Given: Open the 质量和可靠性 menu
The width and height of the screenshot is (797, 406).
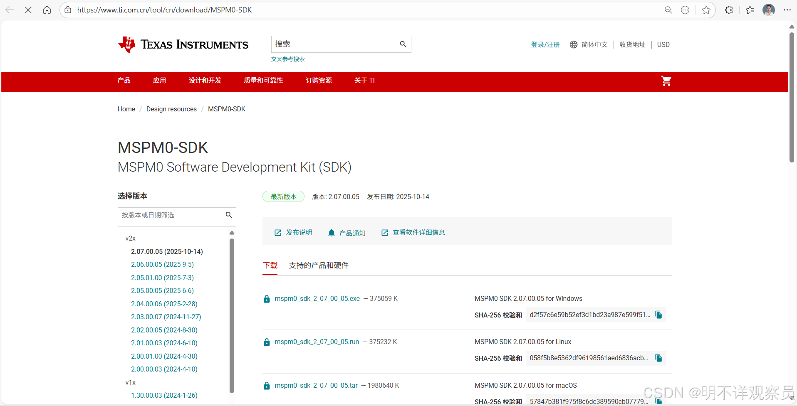Looking at the screenshot, I should coord(263,81).
